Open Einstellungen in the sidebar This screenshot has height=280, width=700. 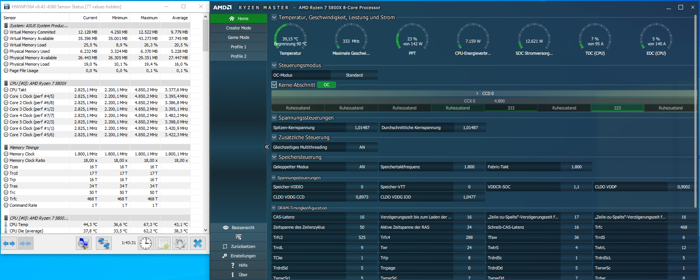pyautogui.click(x=239, y=256)
